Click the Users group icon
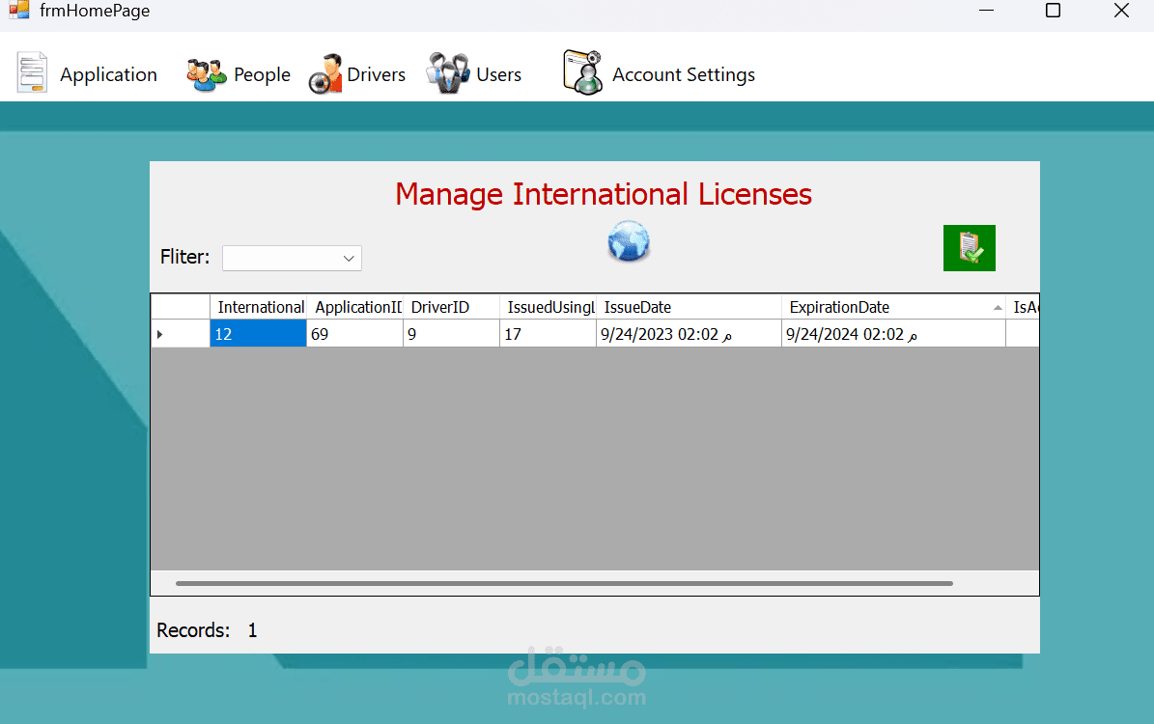This screenshot has width=1154, height=724. point(448,72)
